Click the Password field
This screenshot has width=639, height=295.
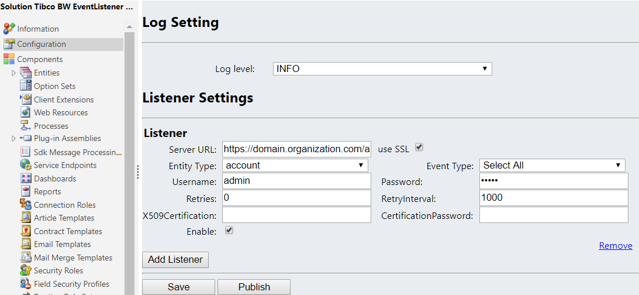pyautogui.click(x=554, y=181)
